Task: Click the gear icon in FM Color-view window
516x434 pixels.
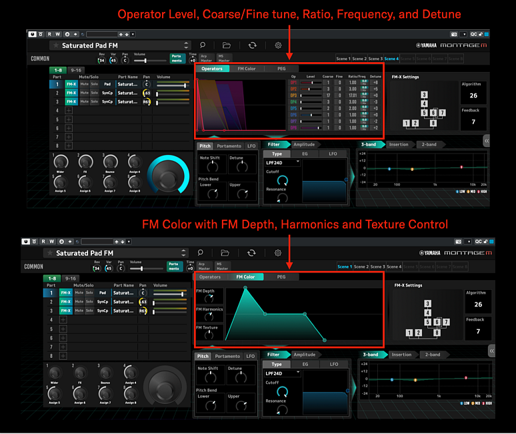Action: 278,253
